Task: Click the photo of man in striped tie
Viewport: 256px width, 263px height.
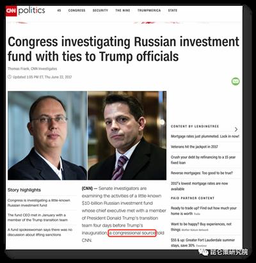Action: [x=127, y=136]
